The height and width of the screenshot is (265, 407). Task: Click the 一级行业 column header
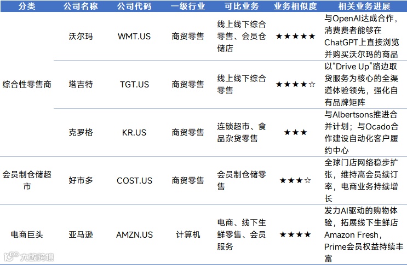pos(188,6)
